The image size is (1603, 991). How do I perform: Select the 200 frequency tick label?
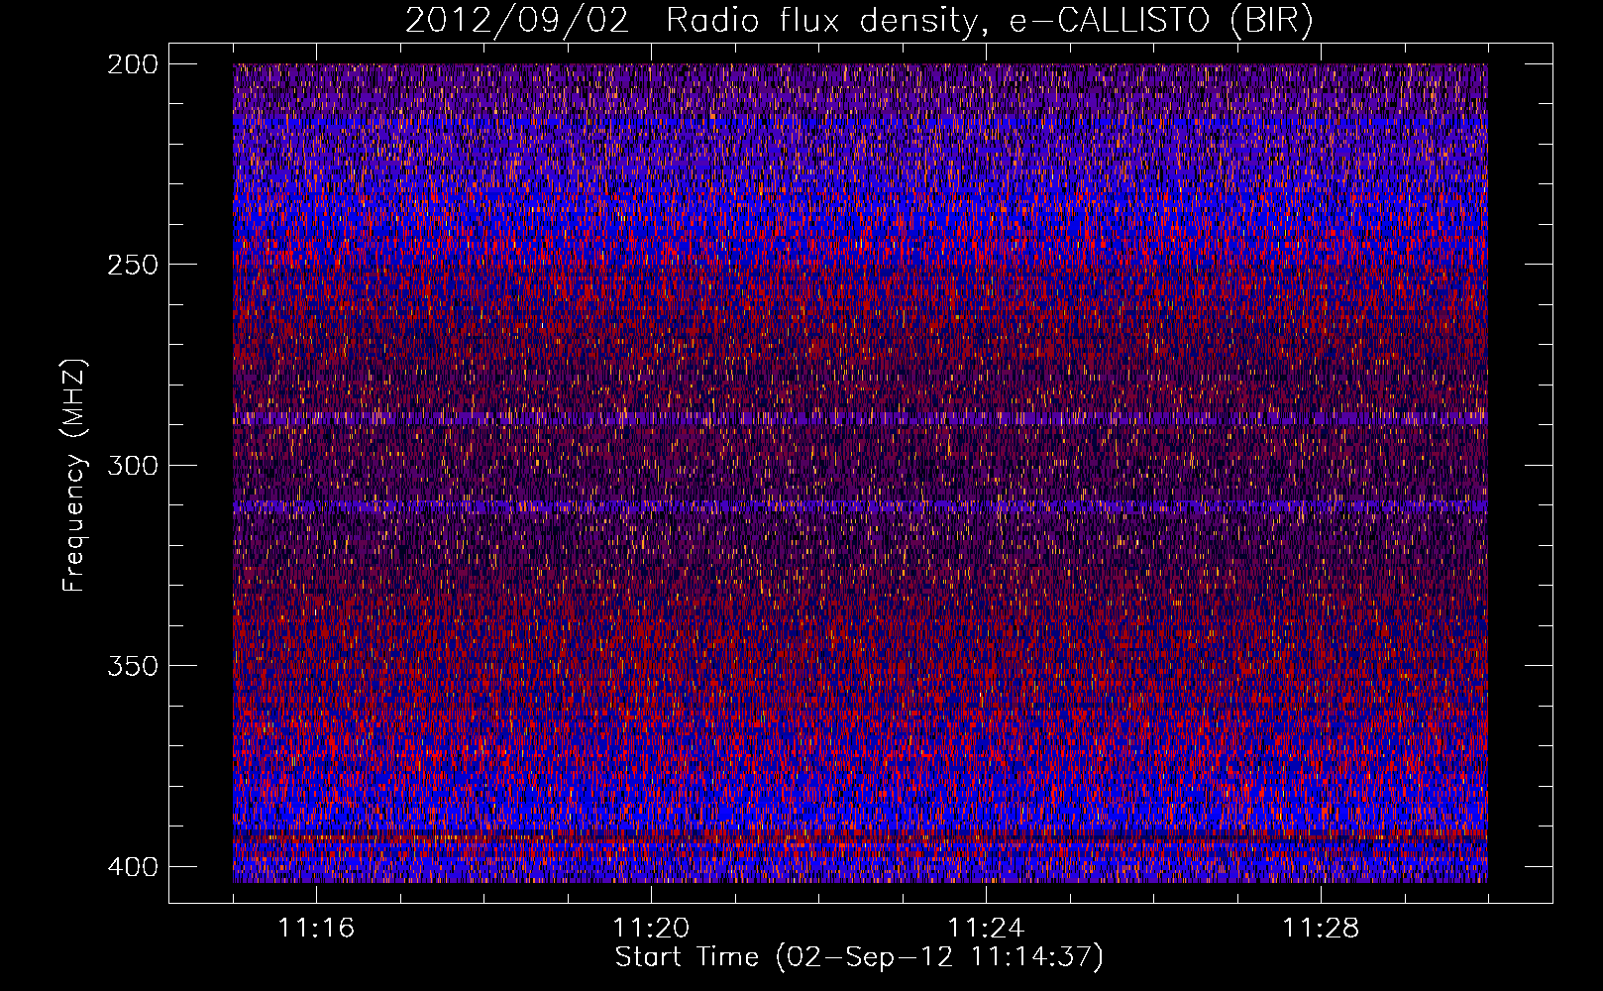pos(133,64)
